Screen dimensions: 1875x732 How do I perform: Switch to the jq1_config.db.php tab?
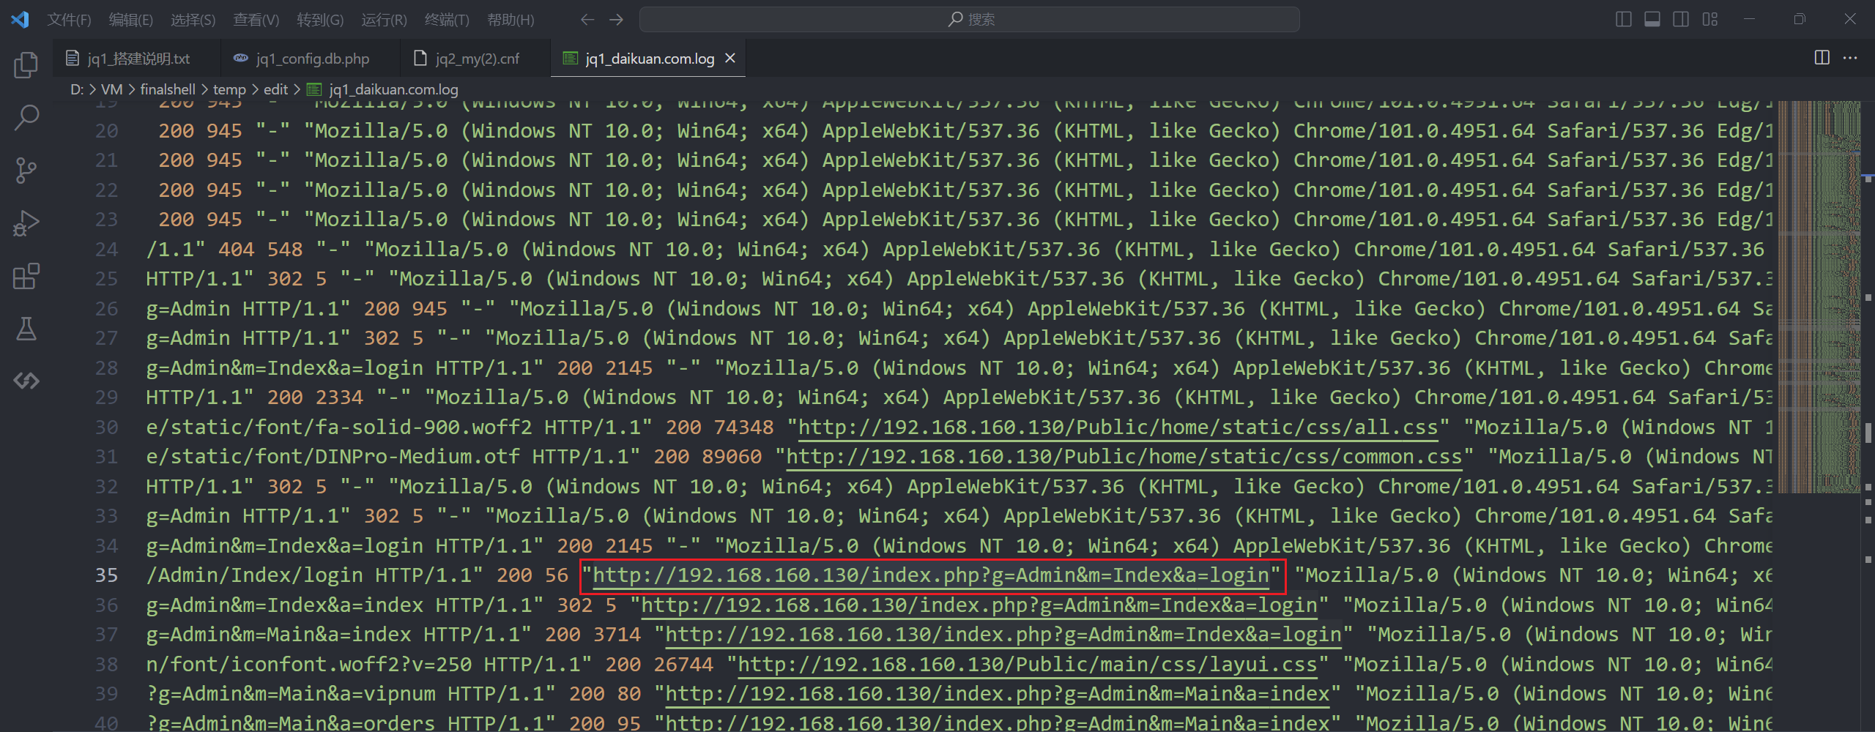(311, 59)
